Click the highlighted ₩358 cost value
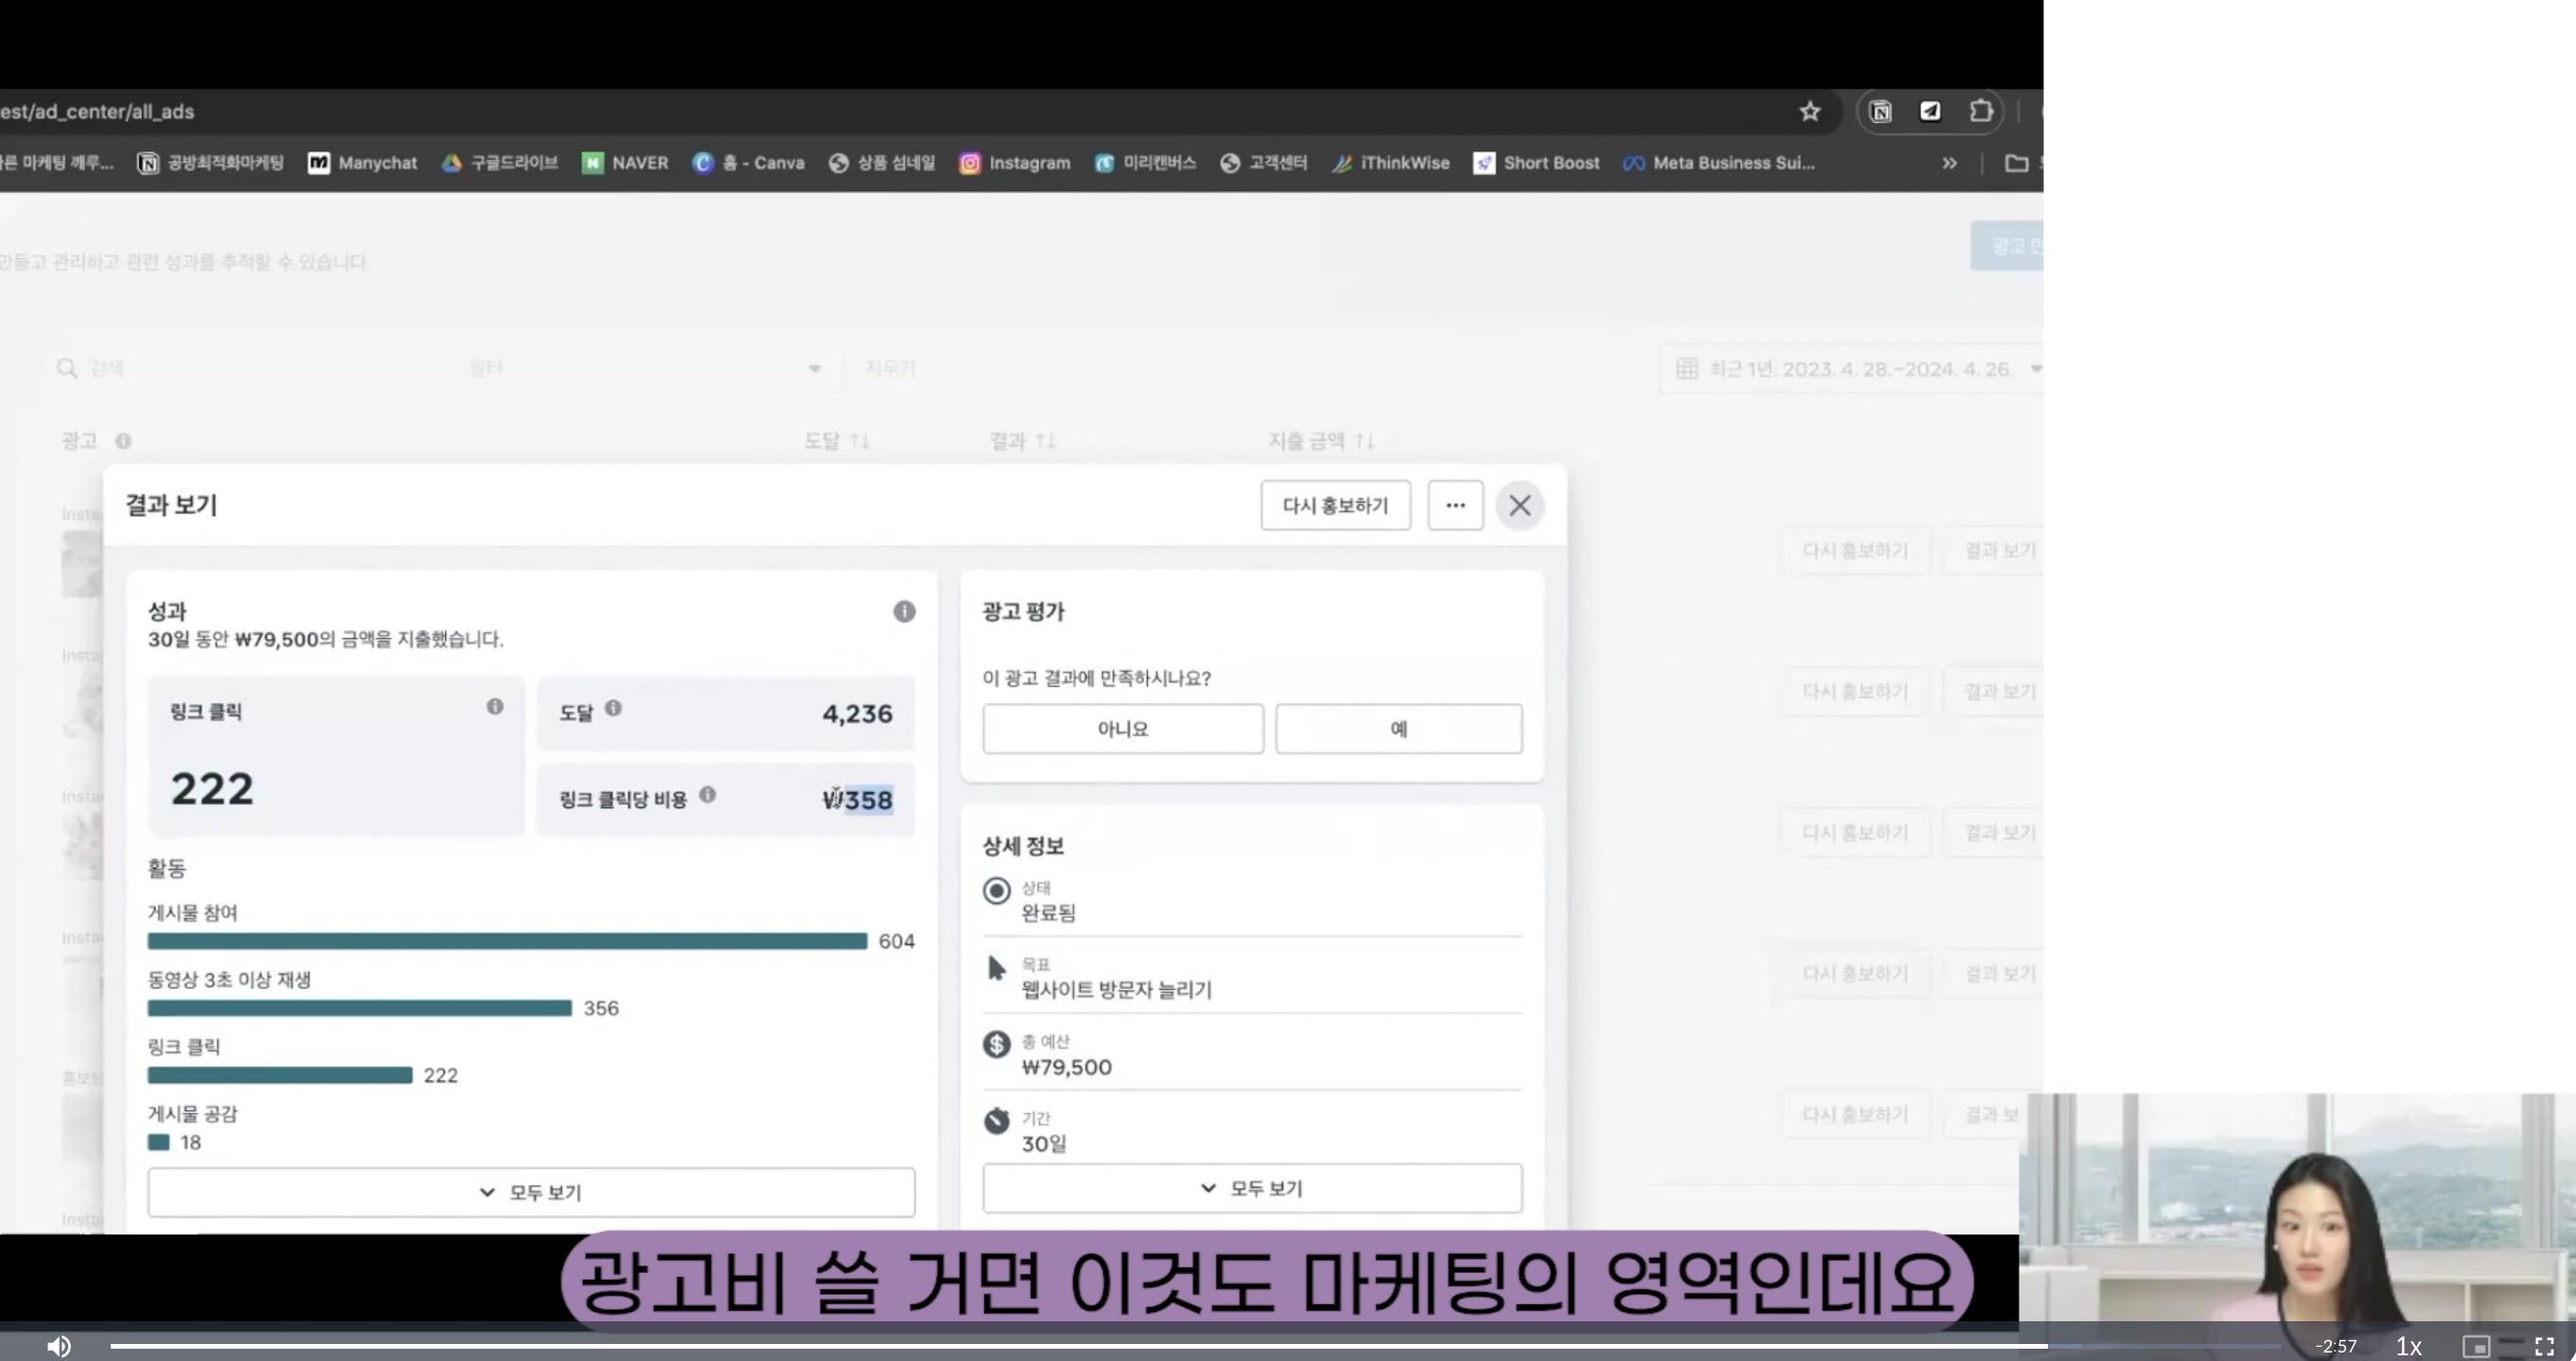 coord(858,800)
